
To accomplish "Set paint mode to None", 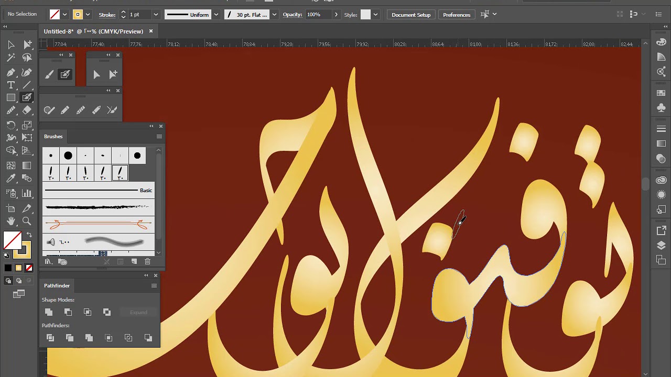I will tap(29, 268).
